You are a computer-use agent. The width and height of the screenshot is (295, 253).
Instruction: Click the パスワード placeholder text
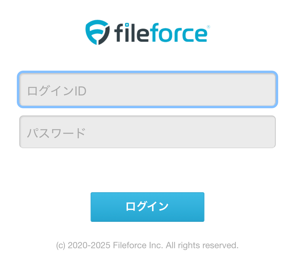(x=56, y=133)
